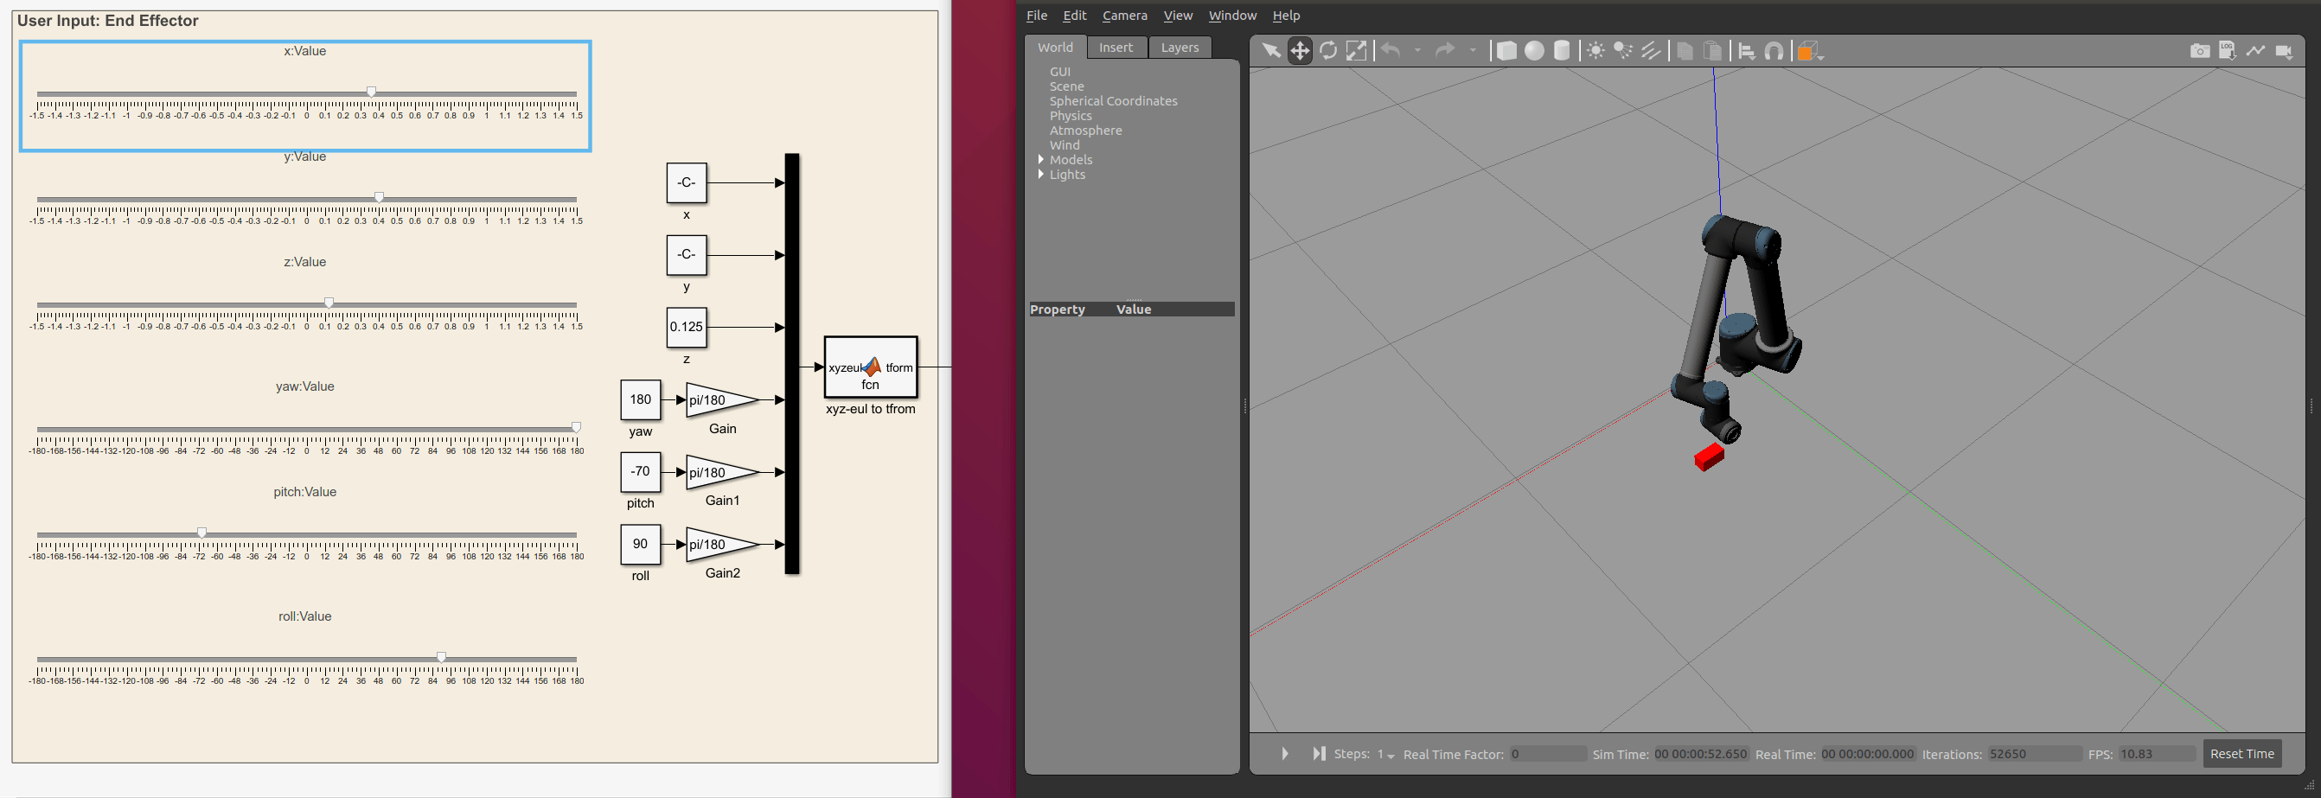Select the xyz-eul to tfrom function block
The width and height of the screenshot is (2321, 798).
pyautogui.click(x=870, y=367)
